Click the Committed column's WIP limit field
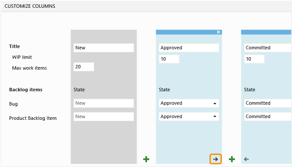The width and height of the screenshot is (292, 167). coord(254,59)
